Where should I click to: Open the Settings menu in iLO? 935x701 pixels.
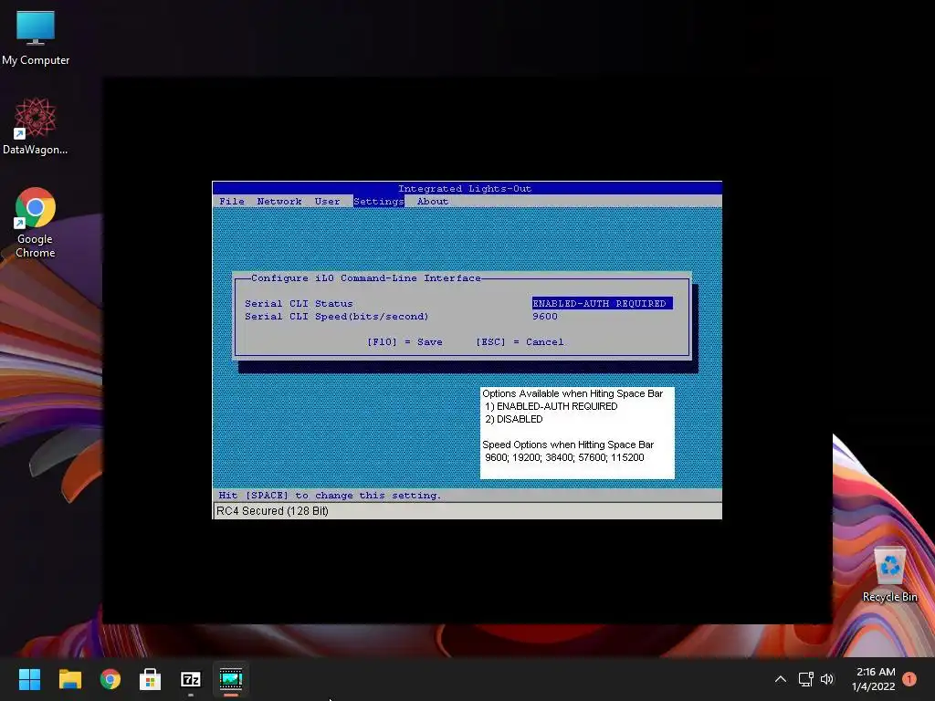tap(379, 202)
